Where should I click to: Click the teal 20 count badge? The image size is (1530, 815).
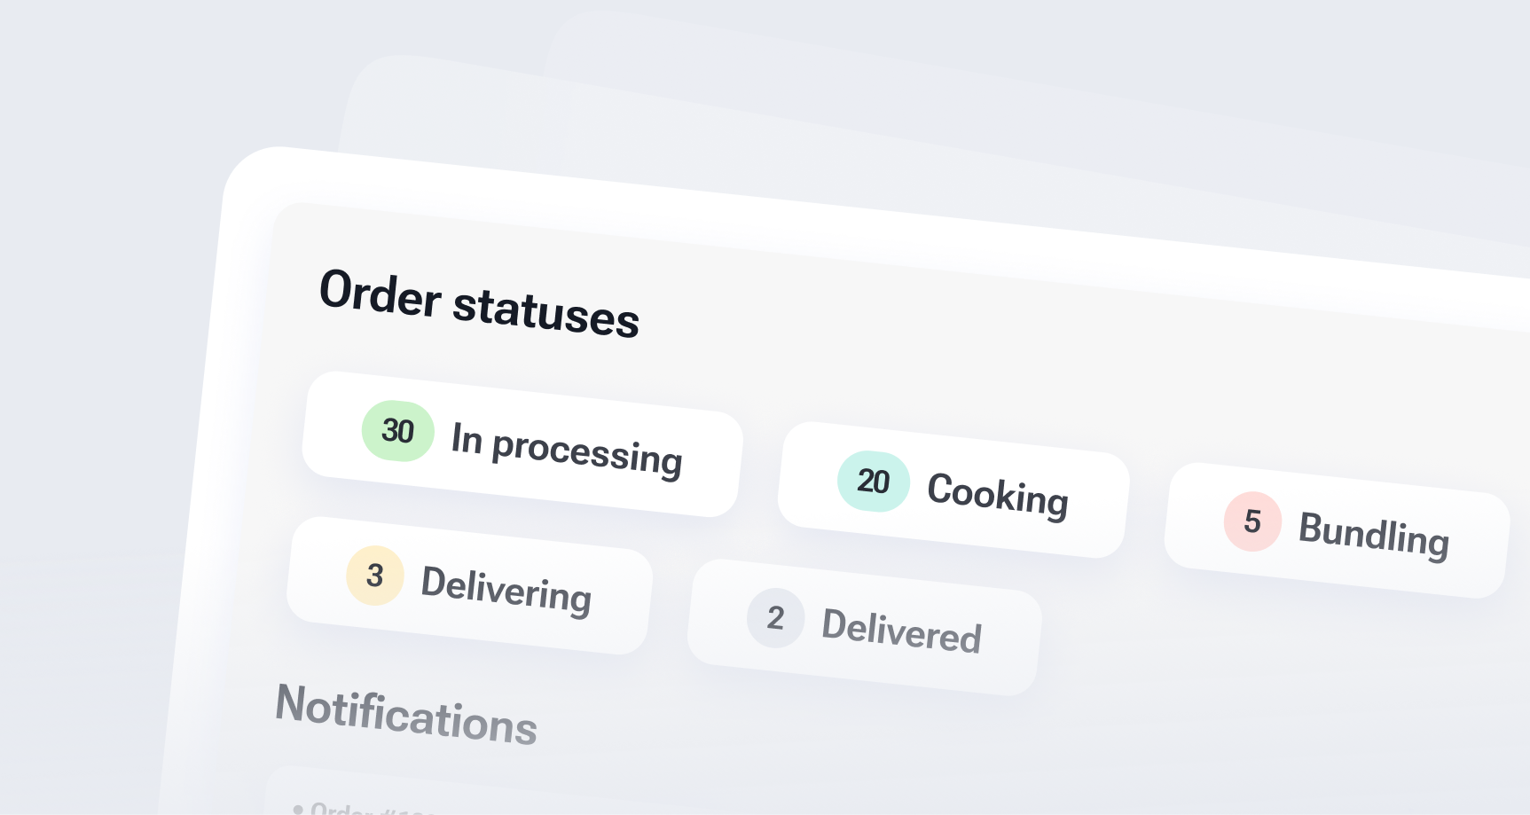tap(873, 481)
